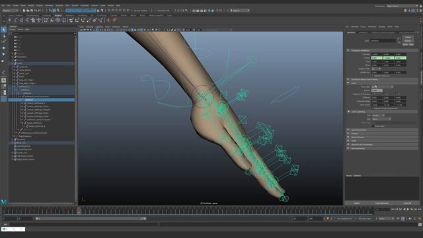Viewport: 423px width, 238px height.
Task: Click the Rotate Y green value field
Action: (x=389, y=58)
